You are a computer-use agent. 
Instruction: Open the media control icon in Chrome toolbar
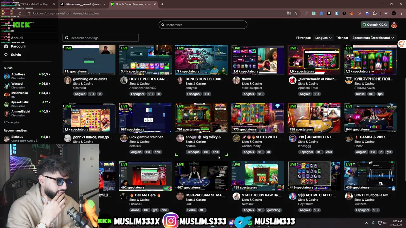tap(386, 13)
